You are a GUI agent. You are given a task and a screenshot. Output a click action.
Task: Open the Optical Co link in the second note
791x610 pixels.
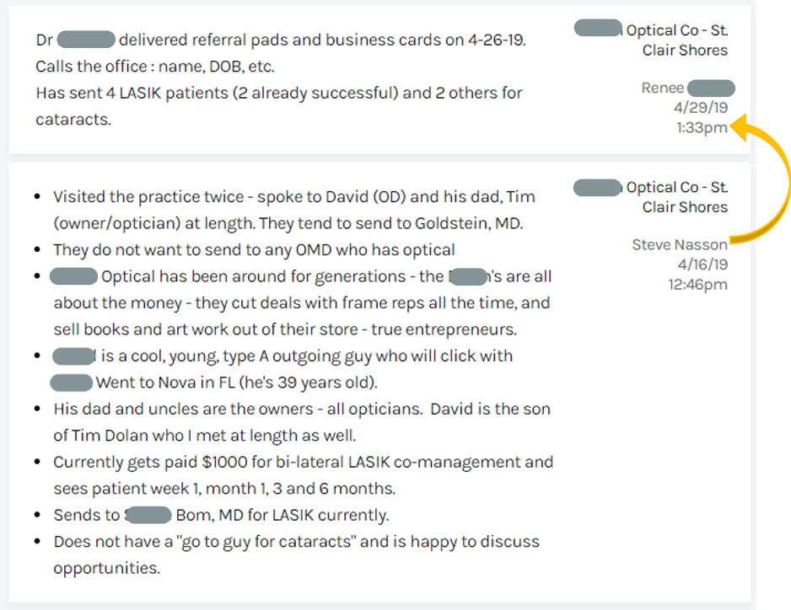point(675,188)
